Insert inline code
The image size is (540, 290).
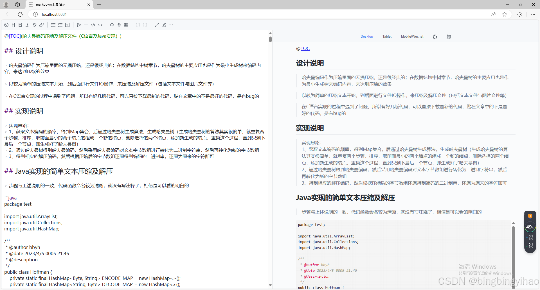(100, 25)
